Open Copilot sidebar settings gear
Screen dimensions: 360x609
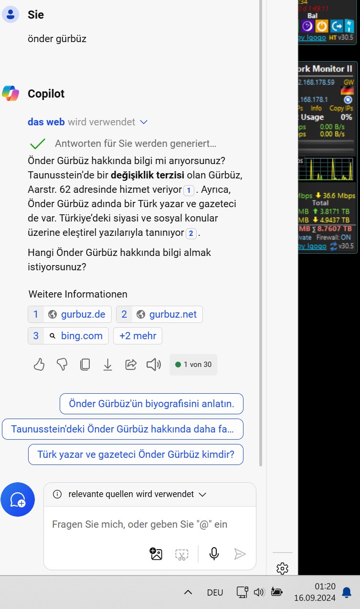point(282,568)
